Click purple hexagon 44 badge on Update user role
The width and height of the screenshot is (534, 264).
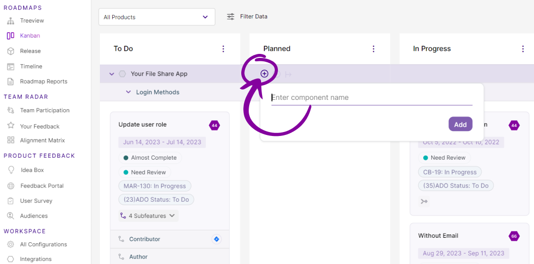click(214, 126)
